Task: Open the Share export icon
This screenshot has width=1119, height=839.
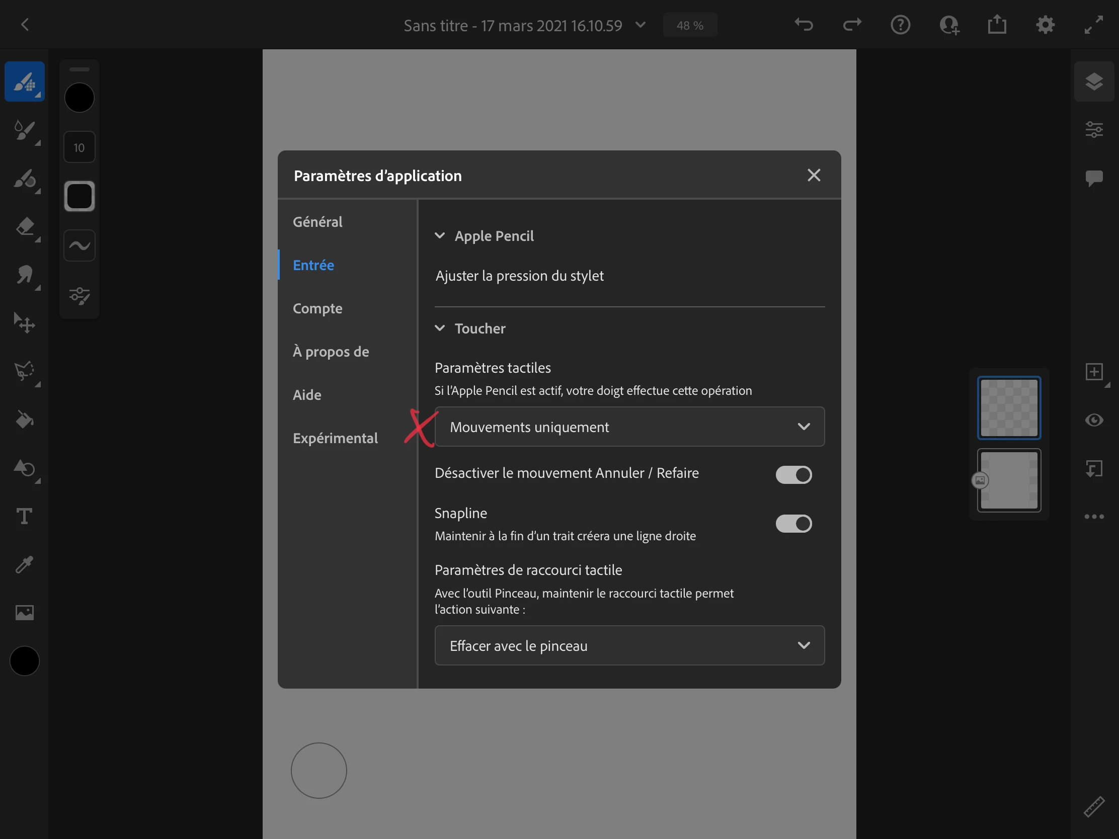Action: pyautogui.click(x=997, y=24)
